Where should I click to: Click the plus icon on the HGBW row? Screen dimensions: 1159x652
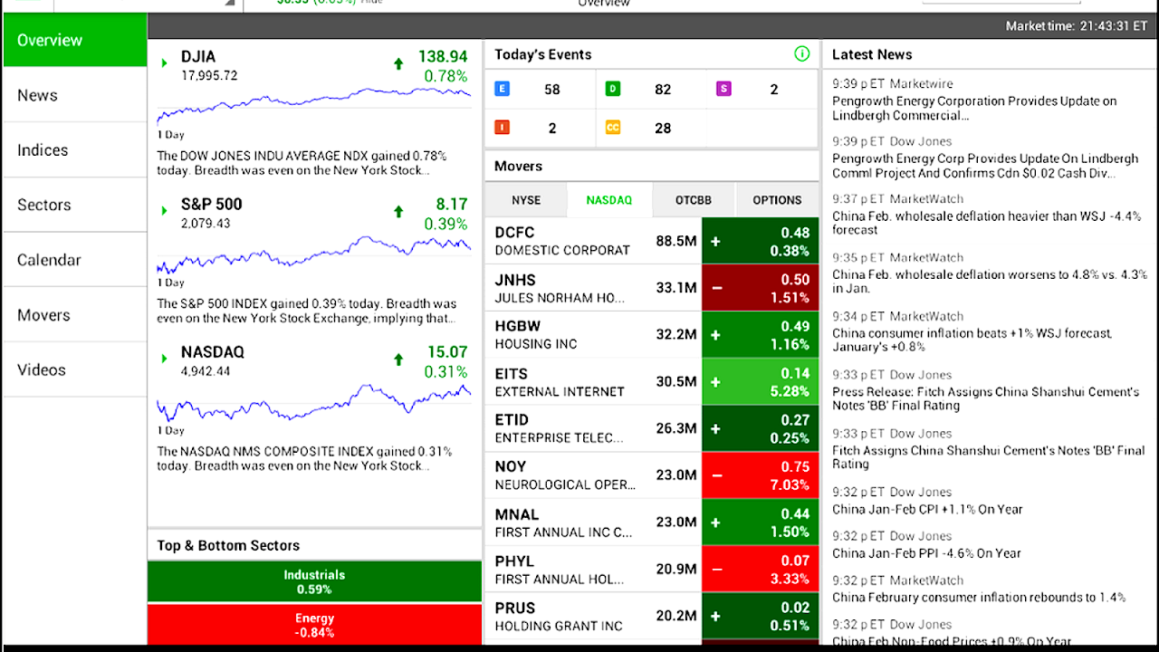click(715, 335)
